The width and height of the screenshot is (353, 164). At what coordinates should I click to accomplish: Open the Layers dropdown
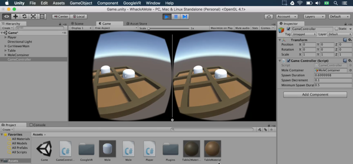pyautogui.click(x=314, y=17)
